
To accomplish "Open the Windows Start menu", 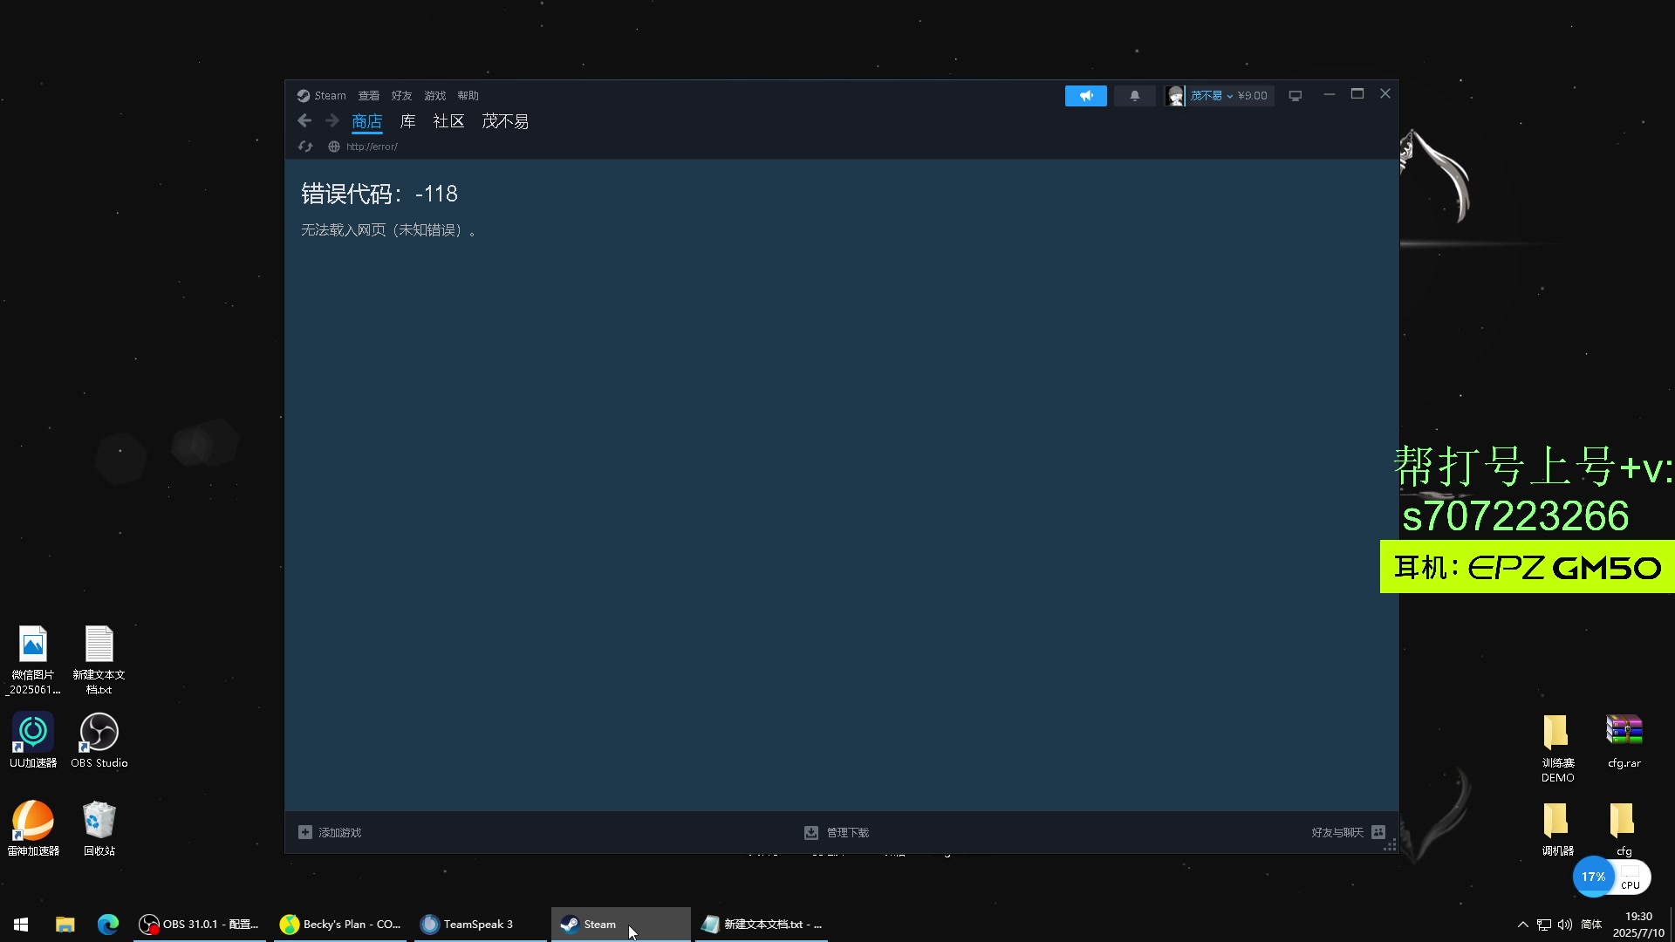I will [x=21, y=925].
